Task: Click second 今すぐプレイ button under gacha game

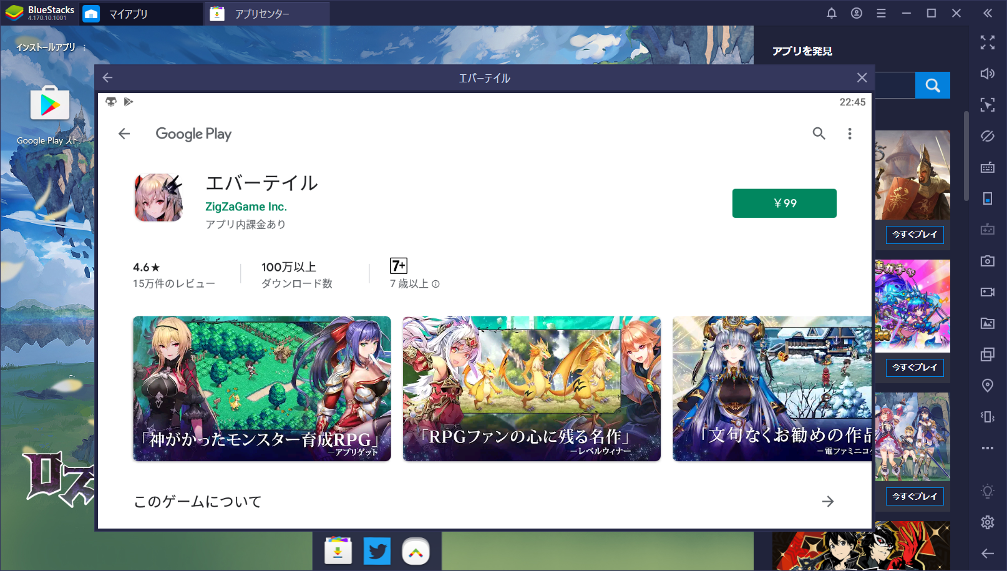Action: [x=915, y=368]
